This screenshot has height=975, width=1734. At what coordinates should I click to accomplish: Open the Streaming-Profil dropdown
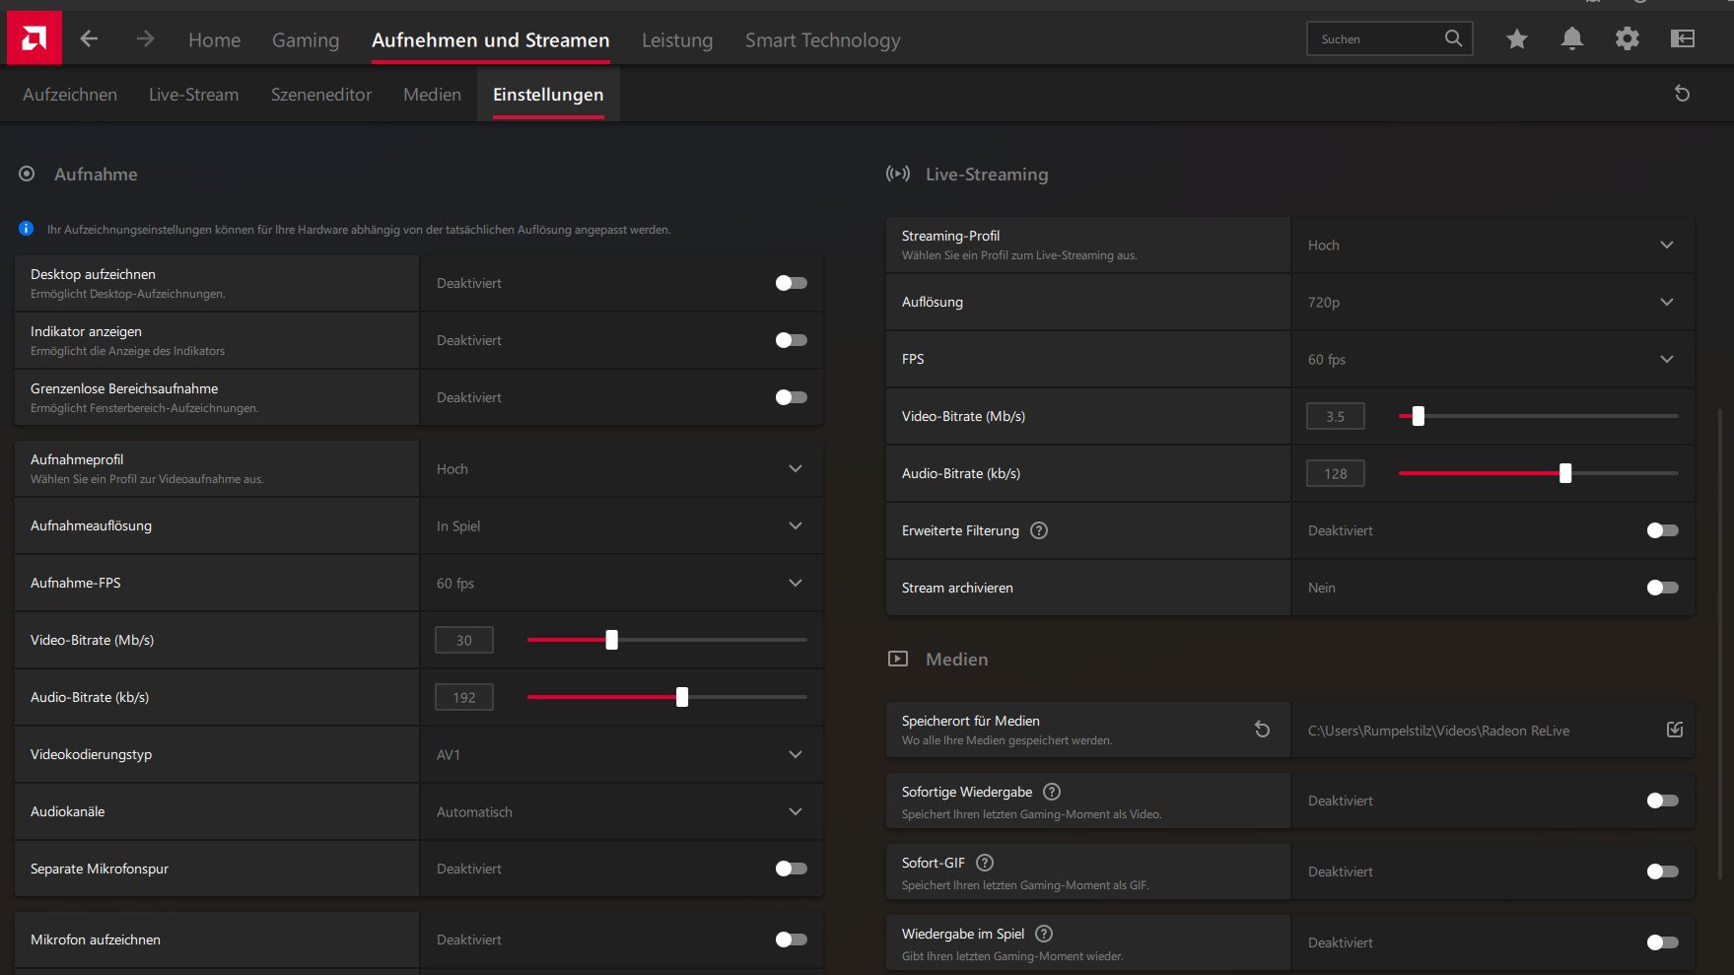[x=1666, y=244]
